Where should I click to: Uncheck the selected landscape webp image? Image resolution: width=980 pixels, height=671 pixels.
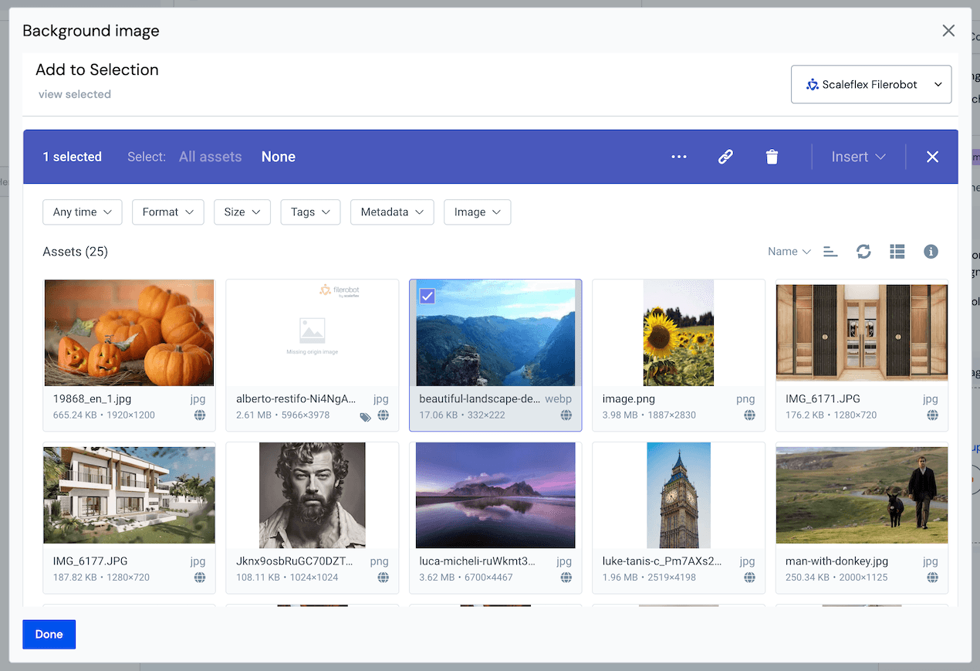[x=427, y=296]
